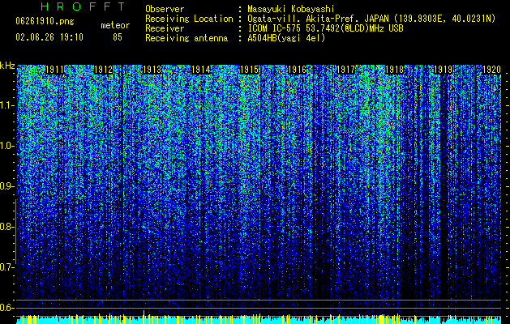The width and height of the screenshot is (510, 324).
Task: Click the 1920 time marker
Action: 491,70
